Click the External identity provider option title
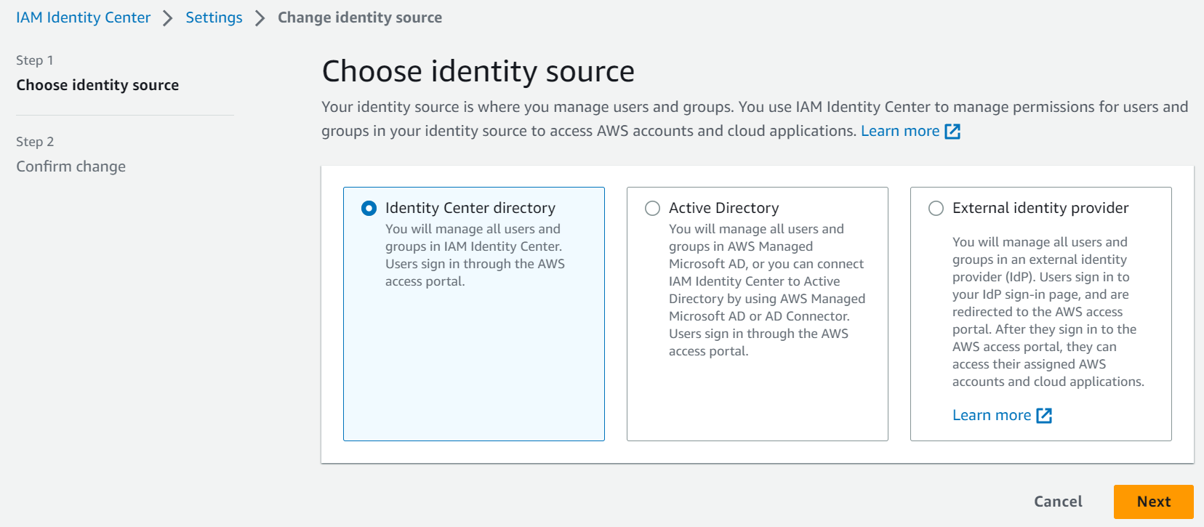1204x527 pixels. [x=1040, y=208]
